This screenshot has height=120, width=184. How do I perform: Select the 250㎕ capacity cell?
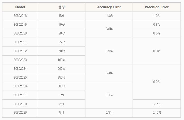[x=62, y=78]
